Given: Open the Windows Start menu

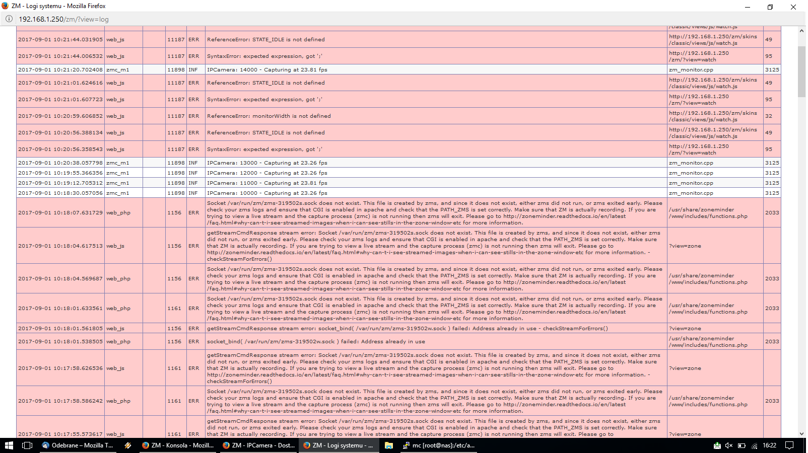Looking at the screenshot, I should pos(9,445).
